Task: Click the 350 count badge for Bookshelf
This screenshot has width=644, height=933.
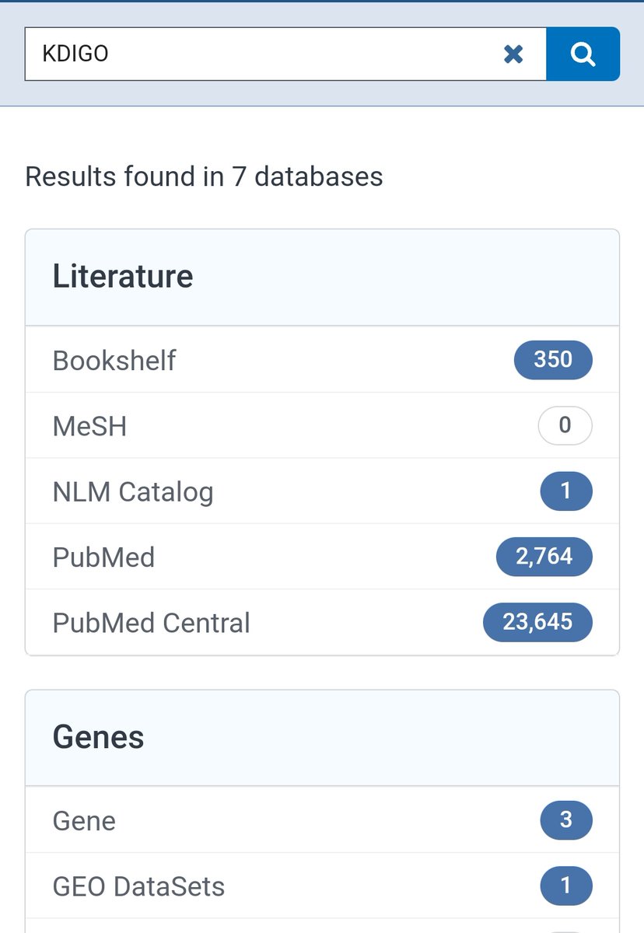Action: (x=553, y=360)
